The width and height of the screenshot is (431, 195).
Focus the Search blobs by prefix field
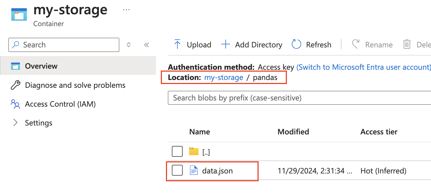(x=300, y=98)
